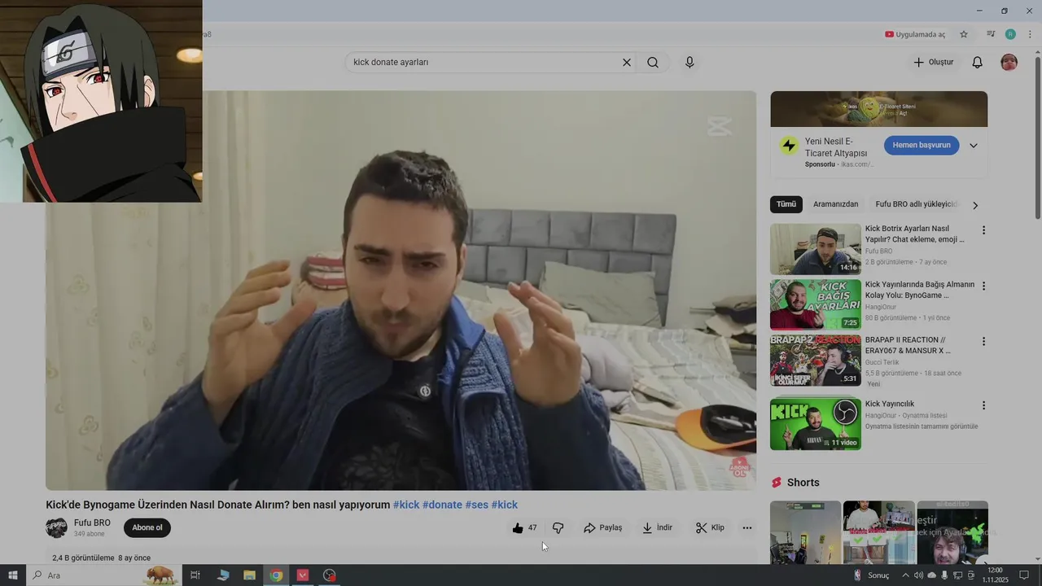Click Hemen başvurun ad button
Image resolution: width=1042 pixels, height=586 pixels.
922,146
